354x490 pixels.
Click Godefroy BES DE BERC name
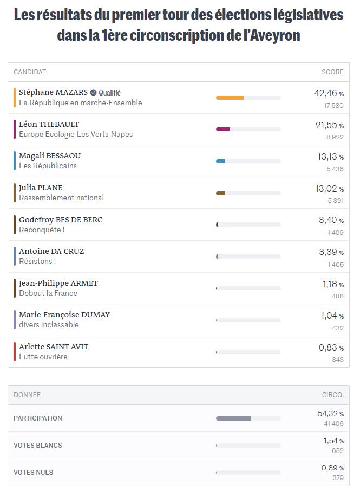click(61, 220)
